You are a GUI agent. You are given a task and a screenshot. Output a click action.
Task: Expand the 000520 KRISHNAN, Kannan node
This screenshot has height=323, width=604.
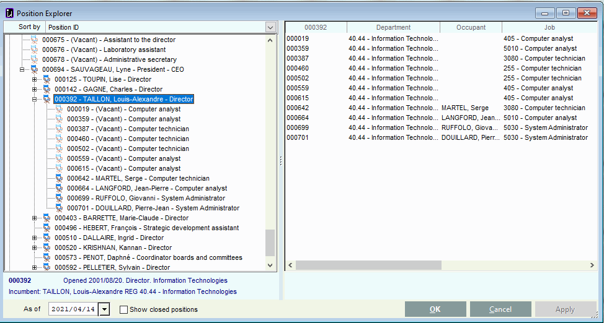[34, 248]
